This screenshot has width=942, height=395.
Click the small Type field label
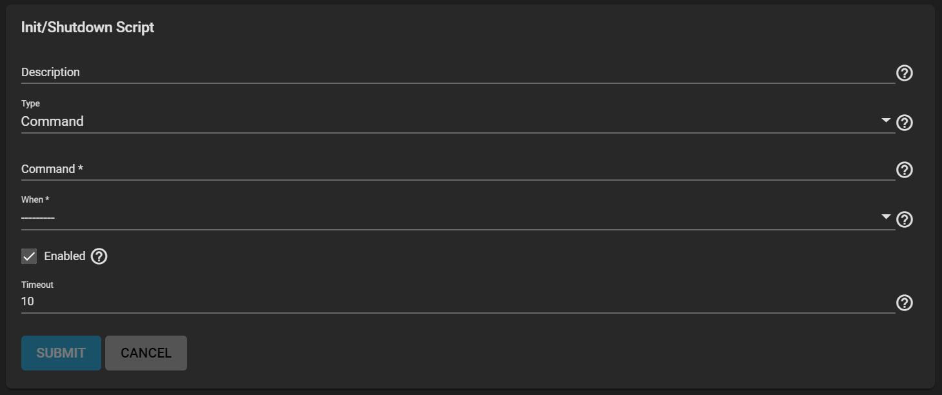pyautogui.click(x=30, y=103)
